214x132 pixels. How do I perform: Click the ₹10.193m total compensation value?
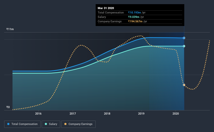coord(134,12)
